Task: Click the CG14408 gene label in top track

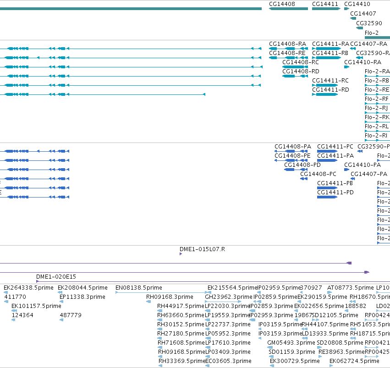Action: click(282, 4)
